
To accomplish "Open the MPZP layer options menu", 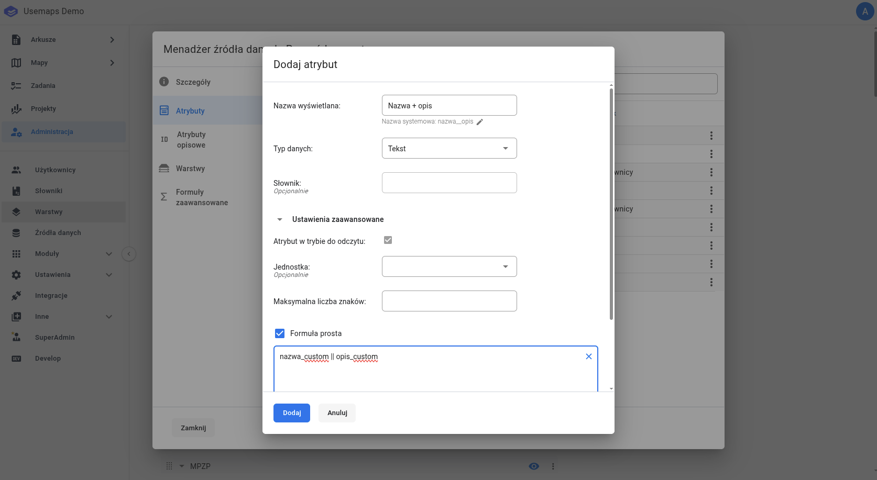I will [x=553, y=466].
